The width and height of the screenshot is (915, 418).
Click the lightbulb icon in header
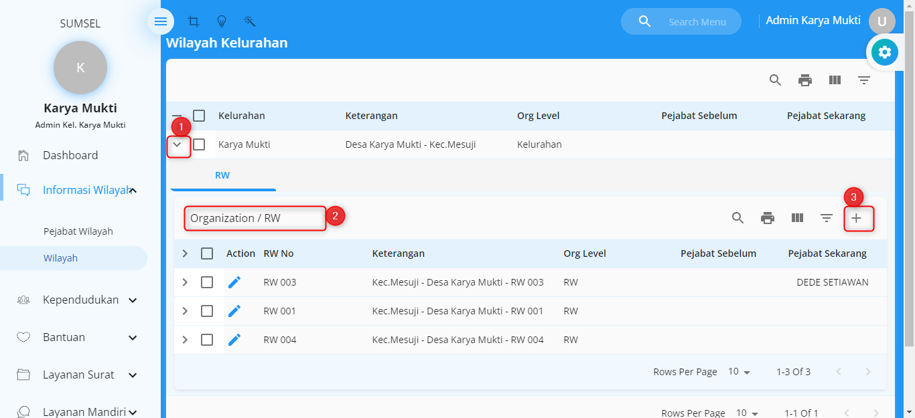(222, 21)
